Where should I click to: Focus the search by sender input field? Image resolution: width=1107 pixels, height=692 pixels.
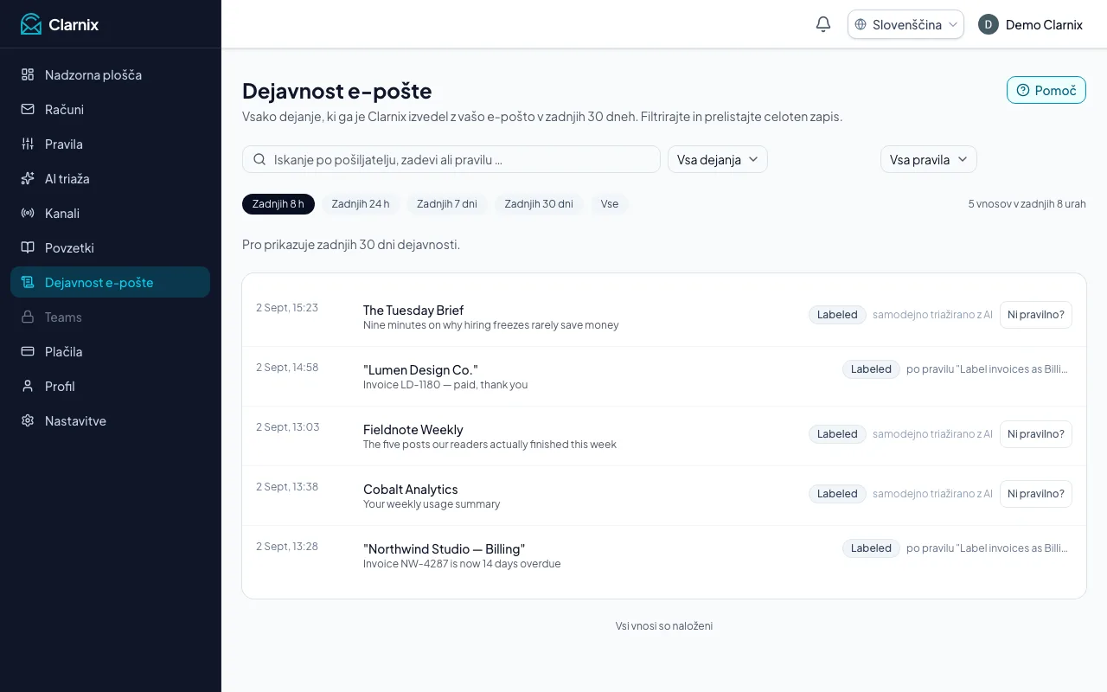pyautogui.click(x=451, y=159)
